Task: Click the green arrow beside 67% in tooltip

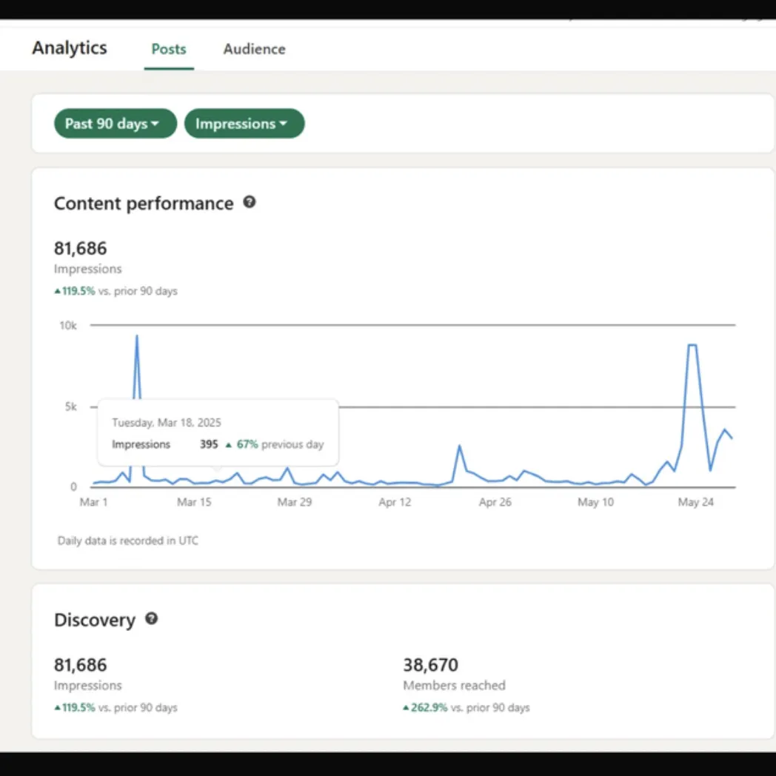Action: click(x=229, y=445)
